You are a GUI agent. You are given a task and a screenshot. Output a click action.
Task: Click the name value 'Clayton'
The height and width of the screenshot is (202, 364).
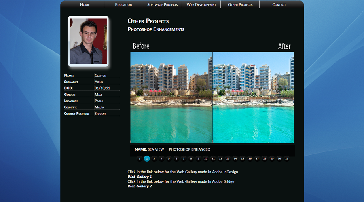click(100, 76)
